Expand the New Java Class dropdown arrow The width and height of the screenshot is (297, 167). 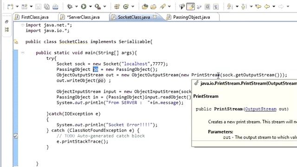(x=133, y=6)
